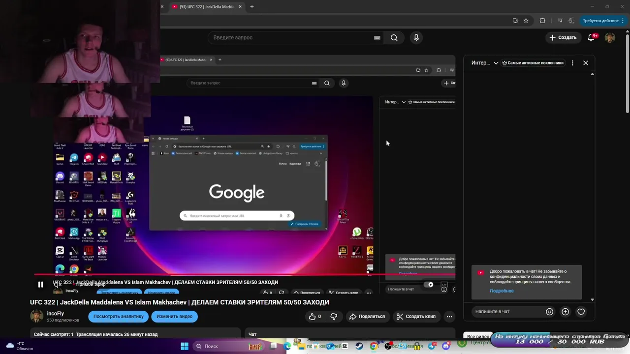Open the chat emoji picker

coord(550,311)
